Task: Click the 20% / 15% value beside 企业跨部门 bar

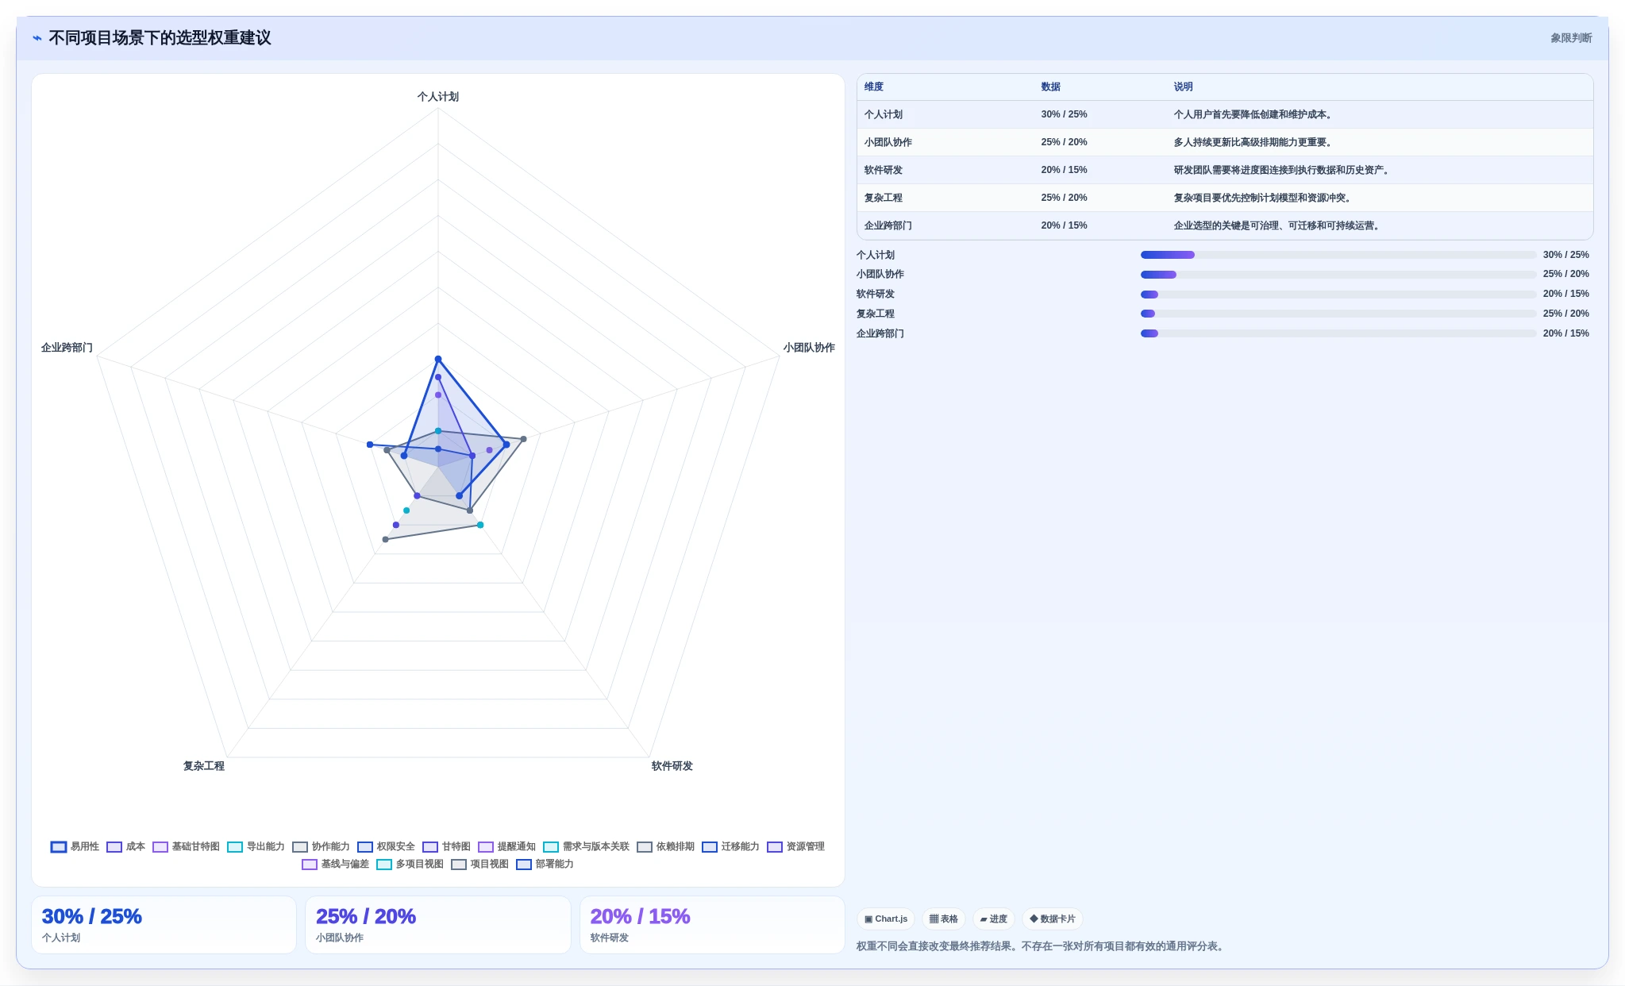Action: pos(1565,333)
